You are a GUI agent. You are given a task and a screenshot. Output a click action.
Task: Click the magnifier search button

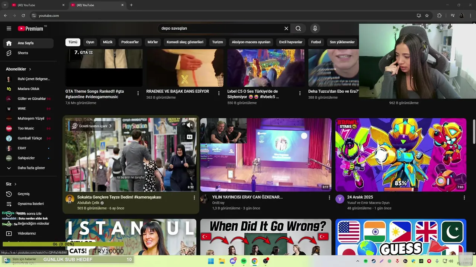tap(298, 29)
